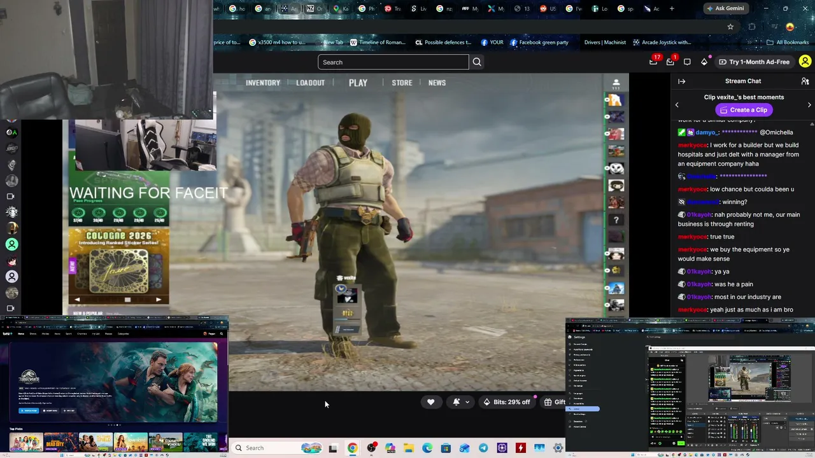Screen dimensions: 815x458
Task: Open Task View from the taskbar
Action: click(x=332, y=448)
